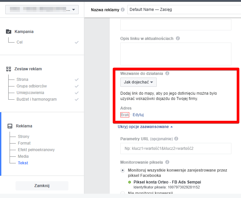Go to Efekt pełnoekranowy step

[x=36, y=150]
